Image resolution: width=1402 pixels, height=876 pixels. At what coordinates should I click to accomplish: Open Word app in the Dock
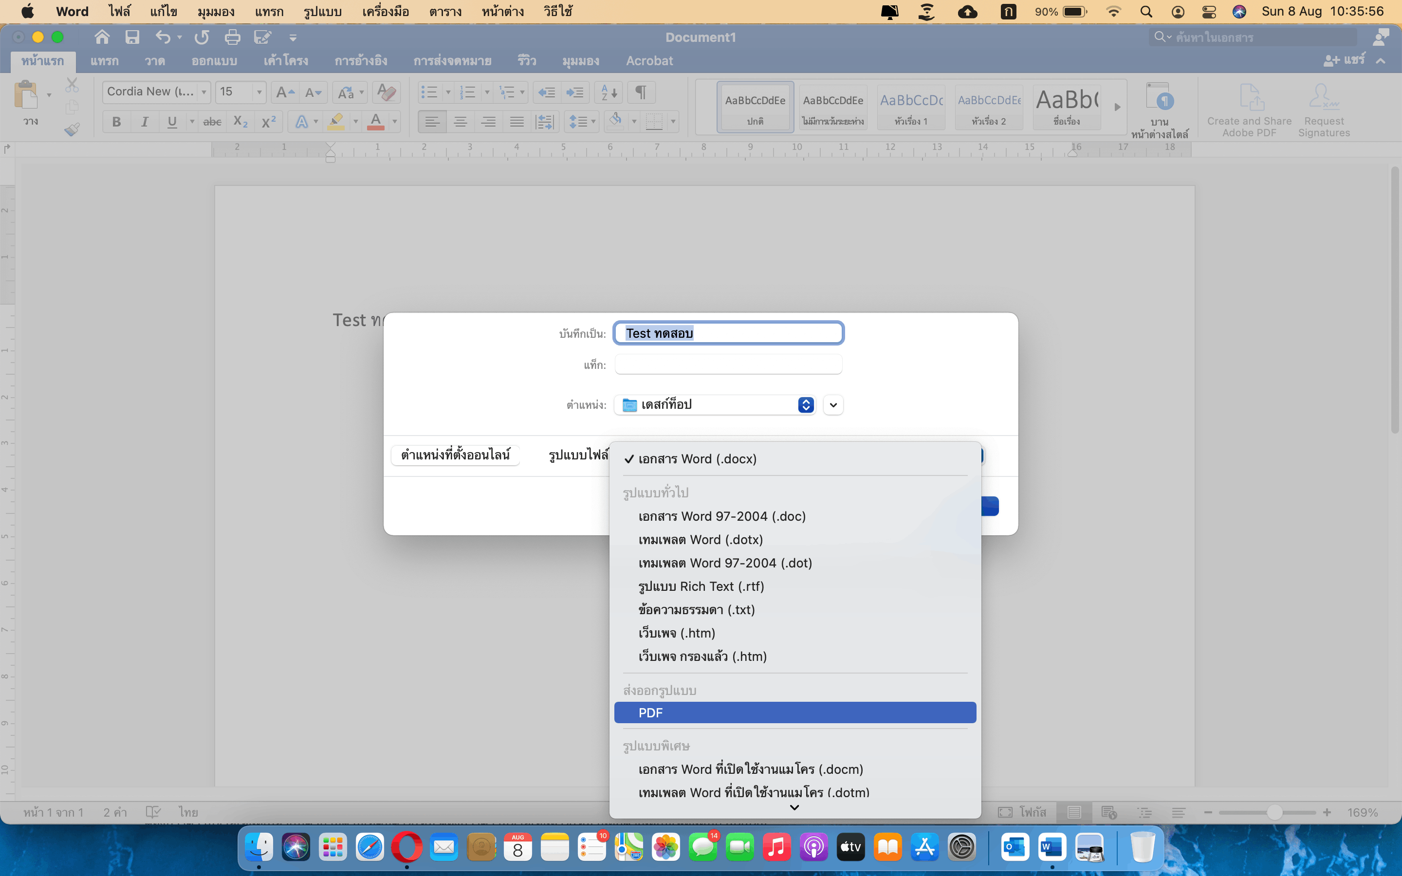tap(1051, 848)
